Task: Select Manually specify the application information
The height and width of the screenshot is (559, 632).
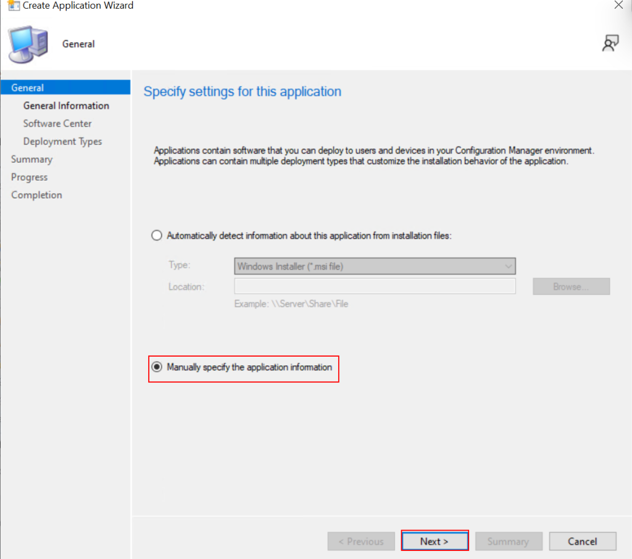Action: tap(157, 367)
